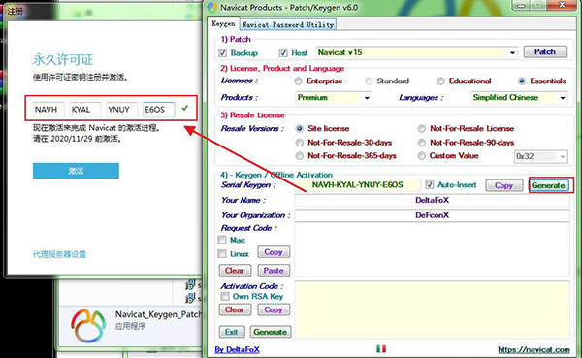
Task: Select Not-For-Resale License option
Action: [x=422, y=128]
